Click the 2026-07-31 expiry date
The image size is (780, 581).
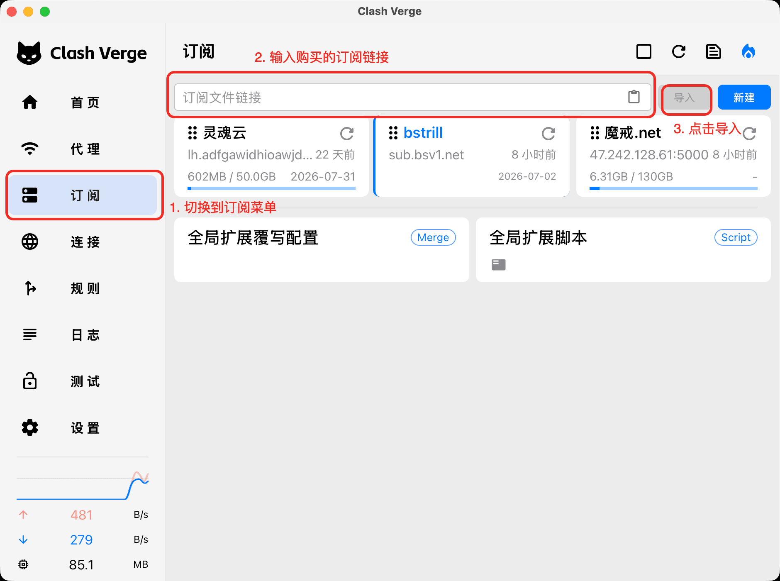point(323,176)
